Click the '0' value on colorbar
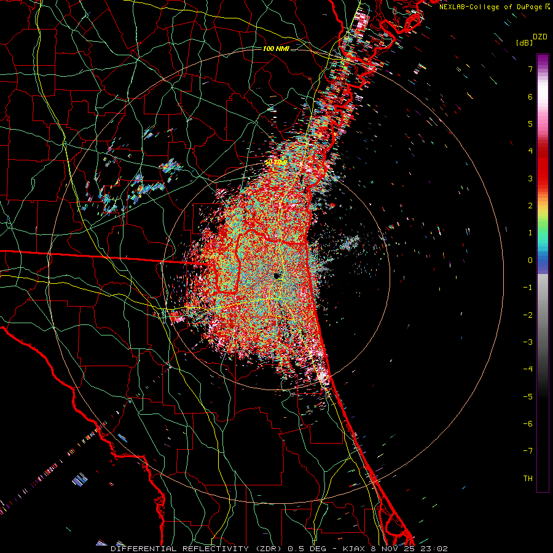Screen dimensions: 553x553 530,261
